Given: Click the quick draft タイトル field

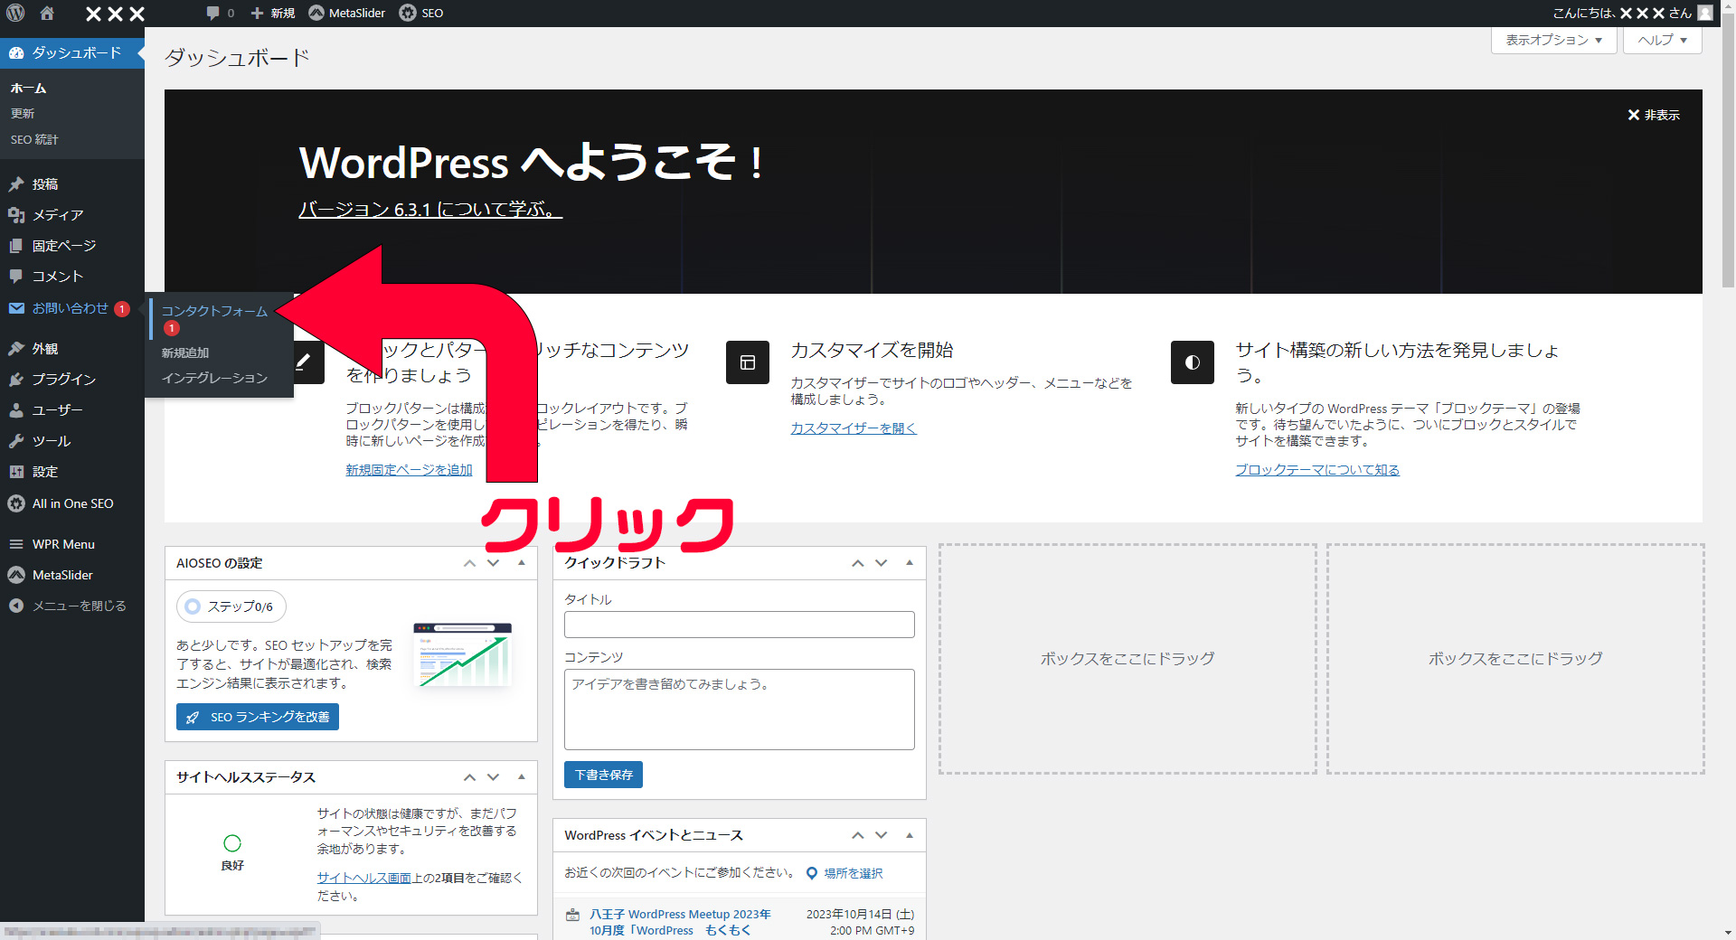Looking at the screenshot, I should [740, 625].
